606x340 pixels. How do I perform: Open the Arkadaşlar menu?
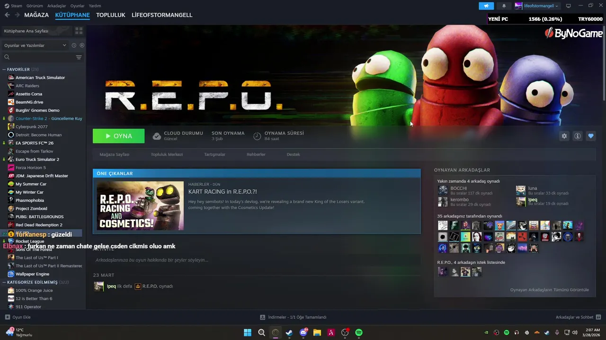(57, 6)
